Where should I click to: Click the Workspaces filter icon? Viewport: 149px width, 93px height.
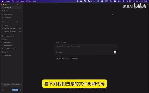(x=17, y=22)
